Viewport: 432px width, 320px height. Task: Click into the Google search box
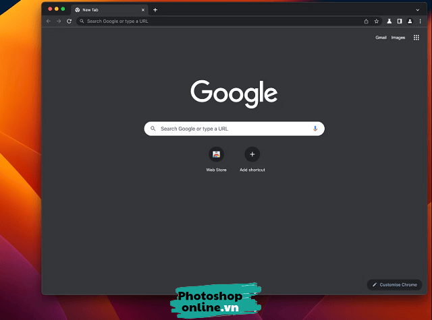point(234,129)
